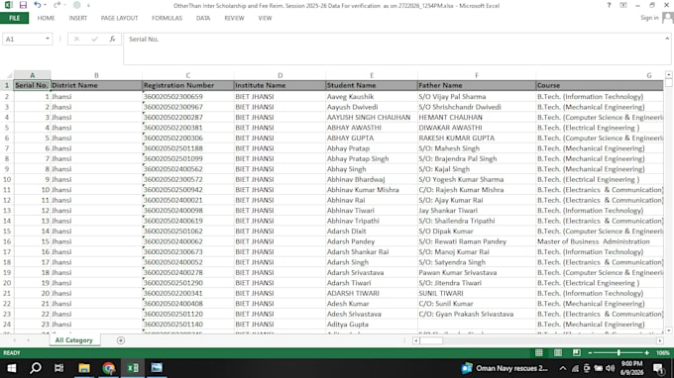Click the horizontal scroll right arrow
The height and width of the screenshot is (378, 674).
(660, 340)
